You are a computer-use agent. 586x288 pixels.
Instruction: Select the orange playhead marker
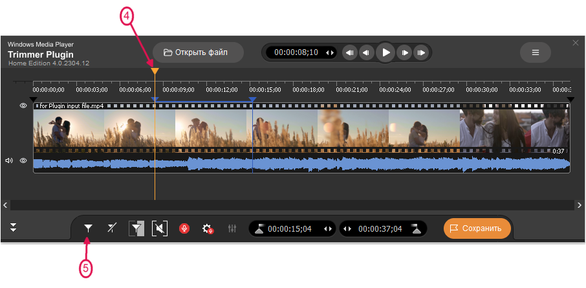[155, 71]
